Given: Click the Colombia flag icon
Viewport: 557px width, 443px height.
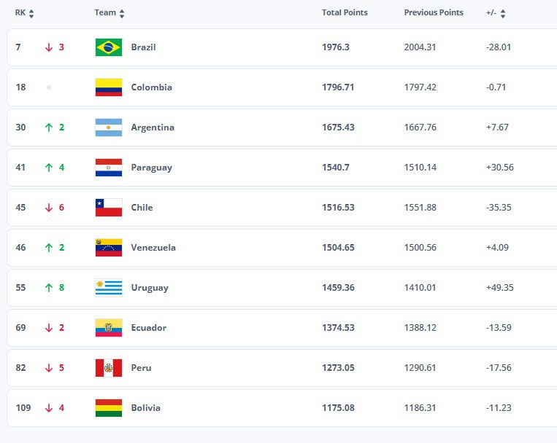Looking at the screenshot, I should [109, 87].
